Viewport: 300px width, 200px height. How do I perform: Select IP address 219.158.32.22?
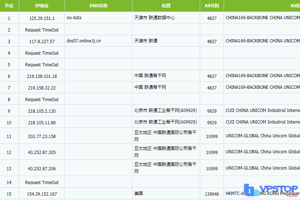coord(42,88)
